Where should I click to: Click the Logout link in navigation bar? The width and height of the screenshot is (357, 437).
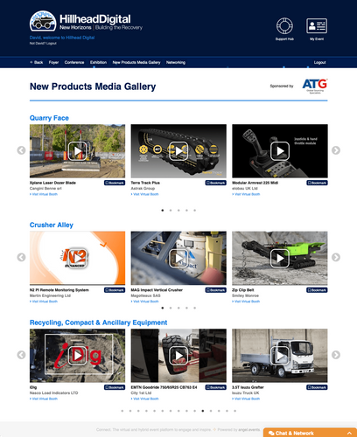(x=319, y=62)
